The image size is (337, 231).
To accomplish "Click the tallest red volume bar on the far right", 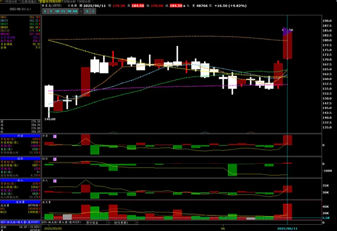I will coord(287,211).
